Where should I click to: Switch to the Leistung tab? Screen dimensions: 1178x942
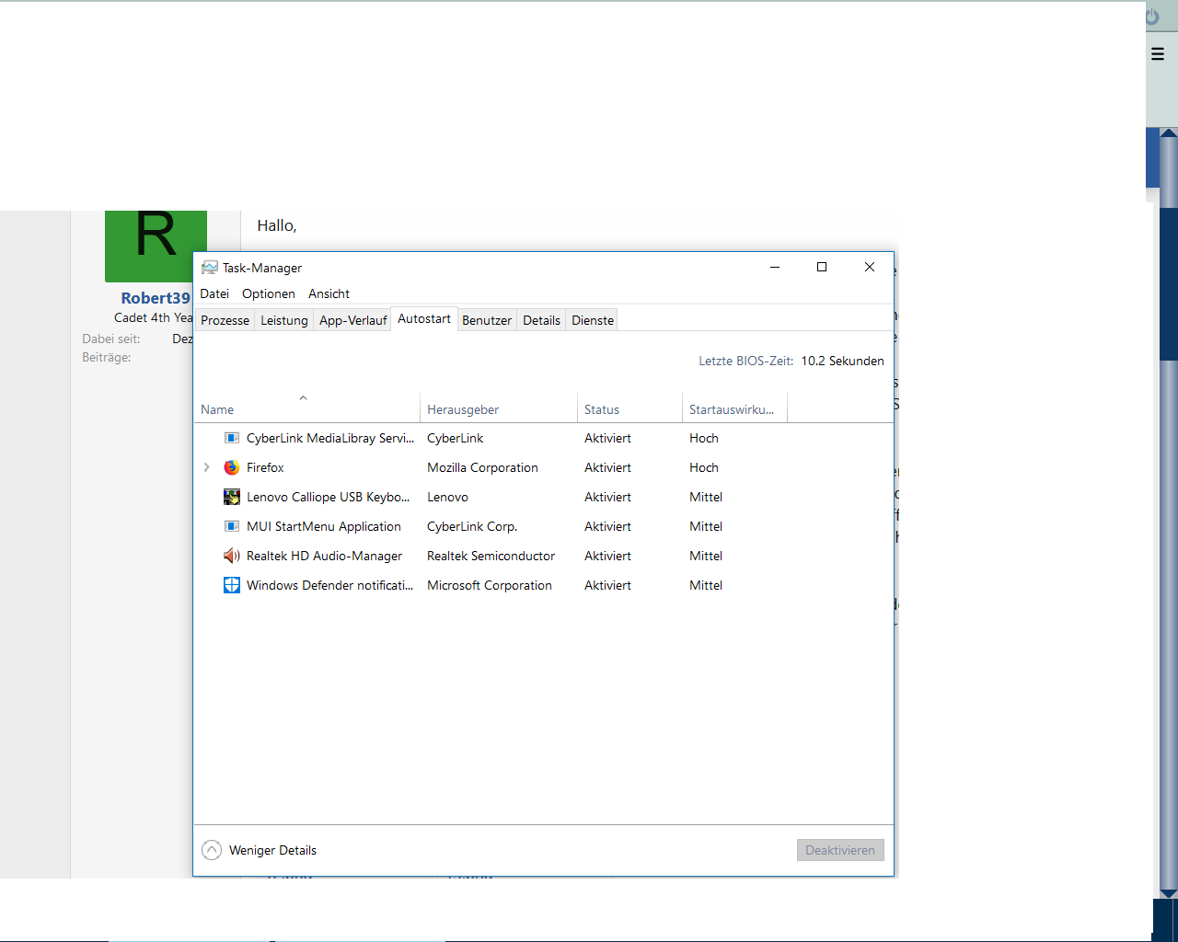[283, 320]
